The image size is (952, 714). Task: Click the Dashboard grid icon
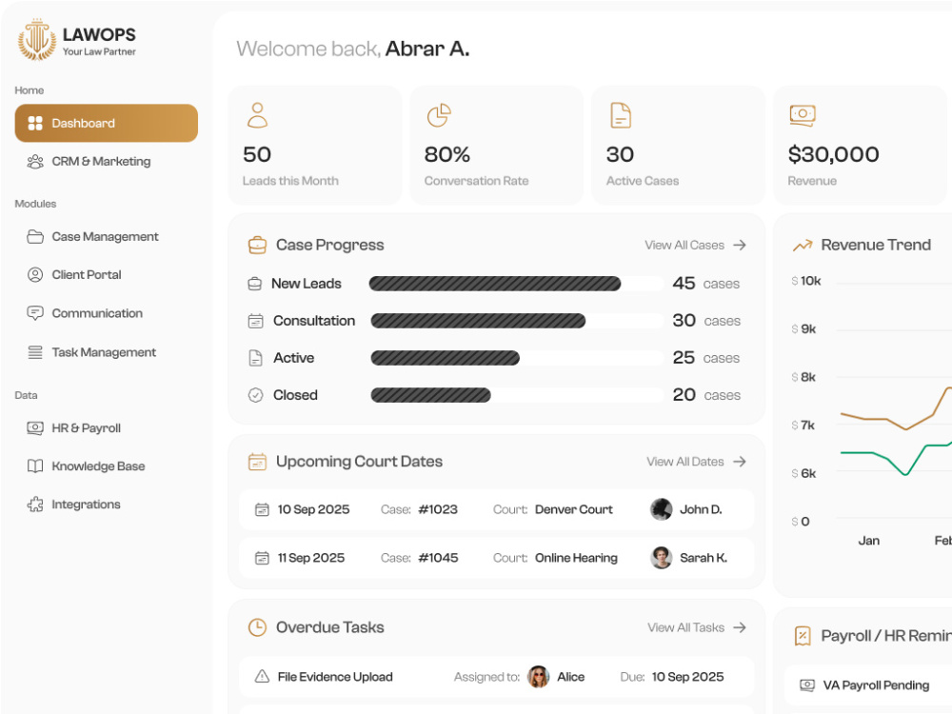35,123
